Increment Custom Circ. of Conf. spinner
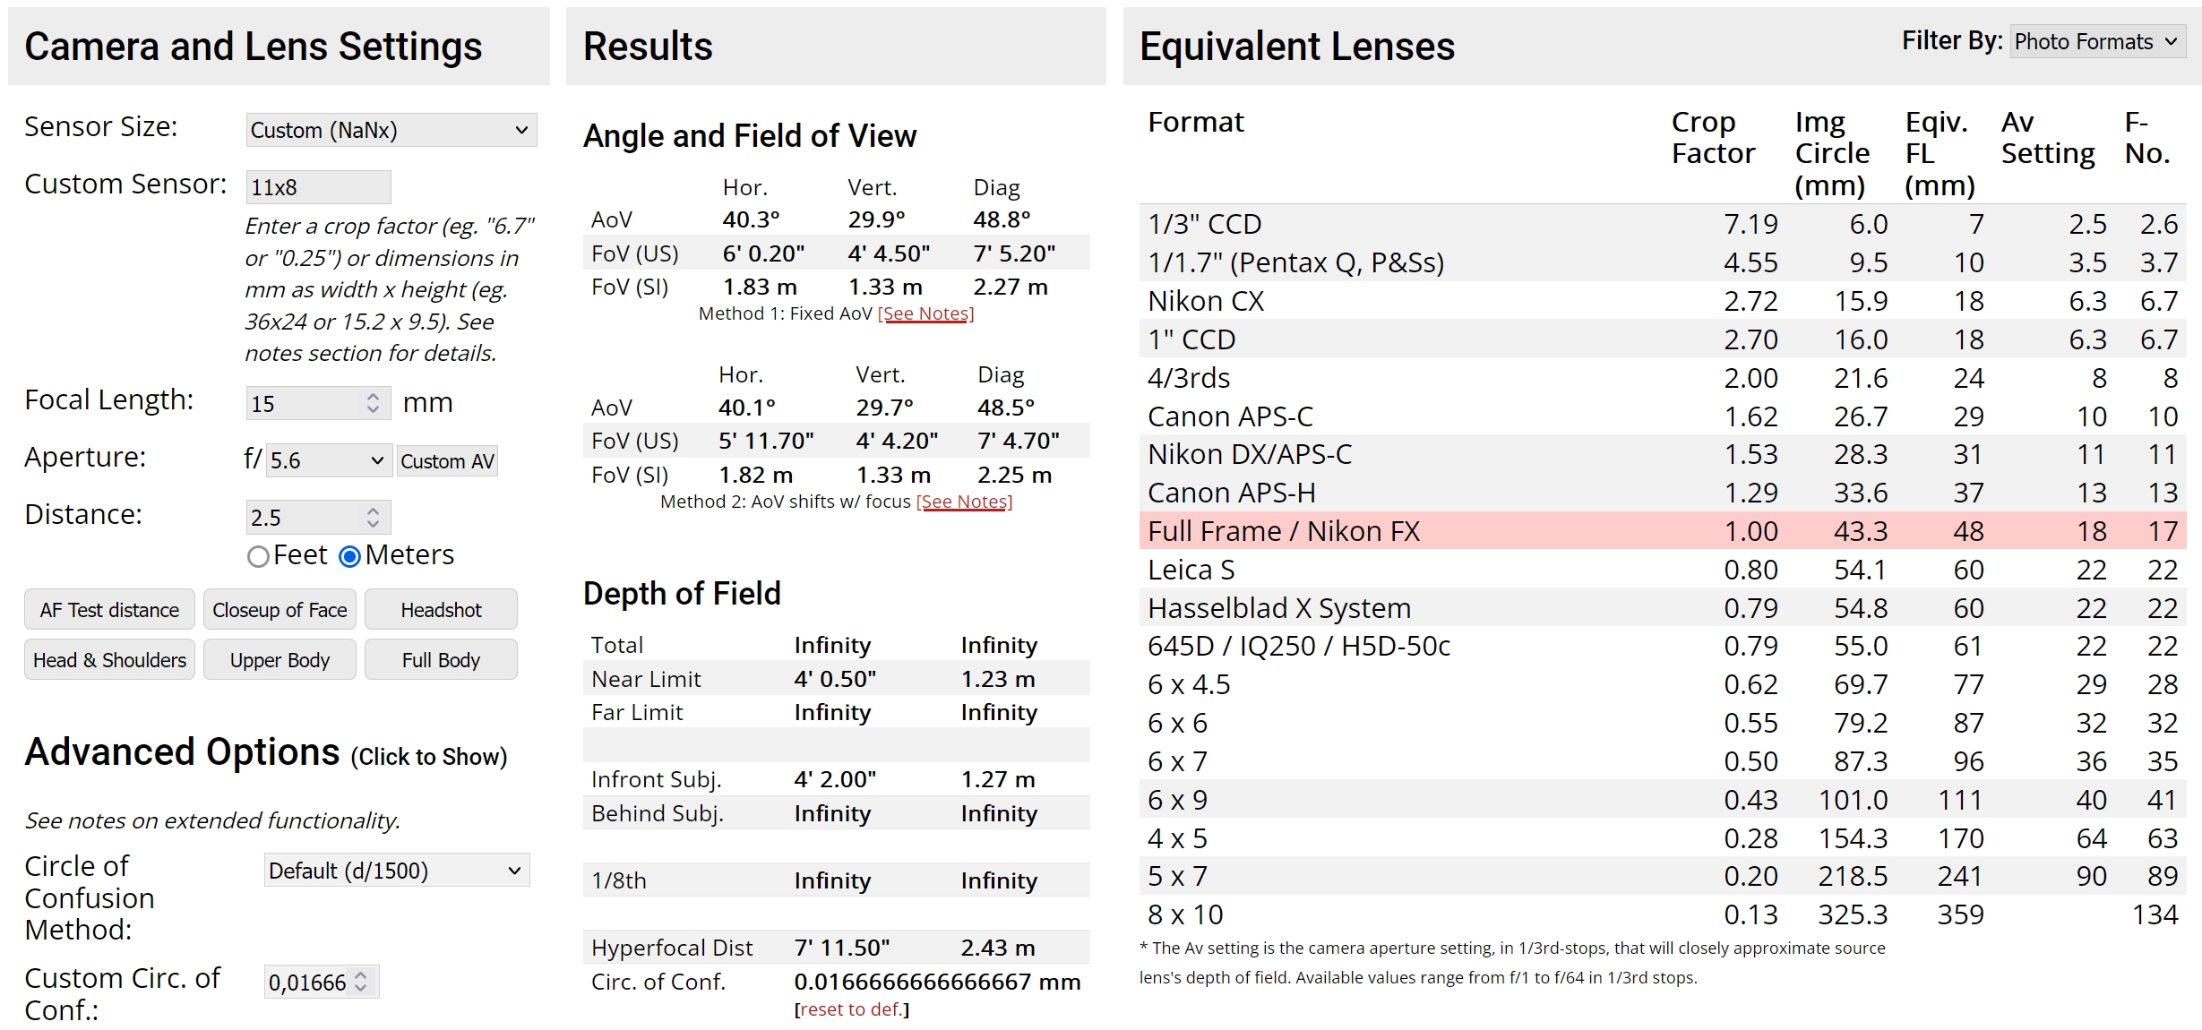Screen dimensions: 2202x1030 360,975
